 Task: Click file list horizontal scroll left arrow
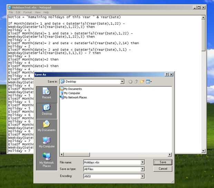[x=62, y=155]
